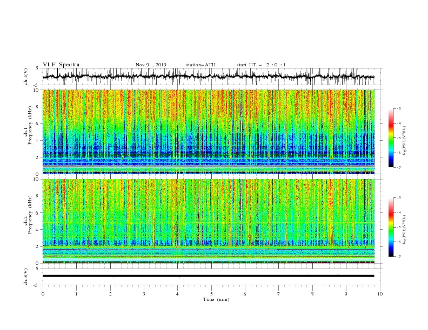Click inside the ch.2 spectrogram panel

pyautogui.click(x=208, y=221)
